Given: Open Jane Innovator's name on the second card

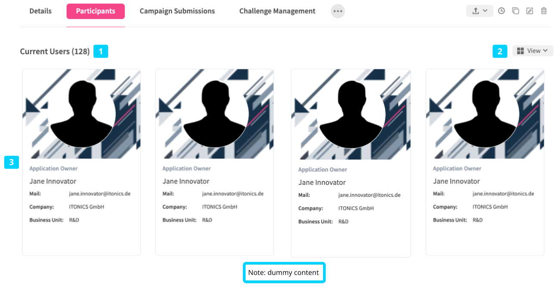Looking at the screenshot, I should pos(186,181).
